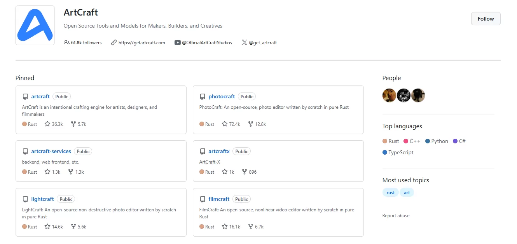The height and width of the screenshot is (244, 517).
Task: Open the lightcraft repository link
Action: [x=43, y=199]
